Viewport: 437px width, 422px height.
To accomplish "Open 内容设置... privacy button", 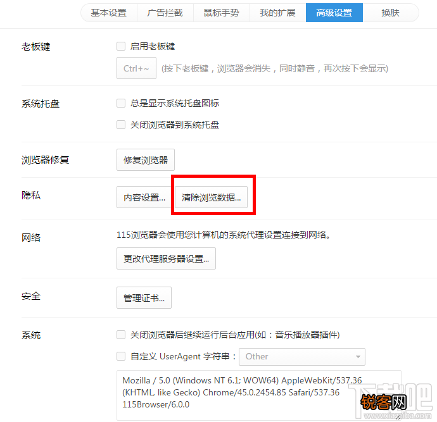I will tap(144, 197).
